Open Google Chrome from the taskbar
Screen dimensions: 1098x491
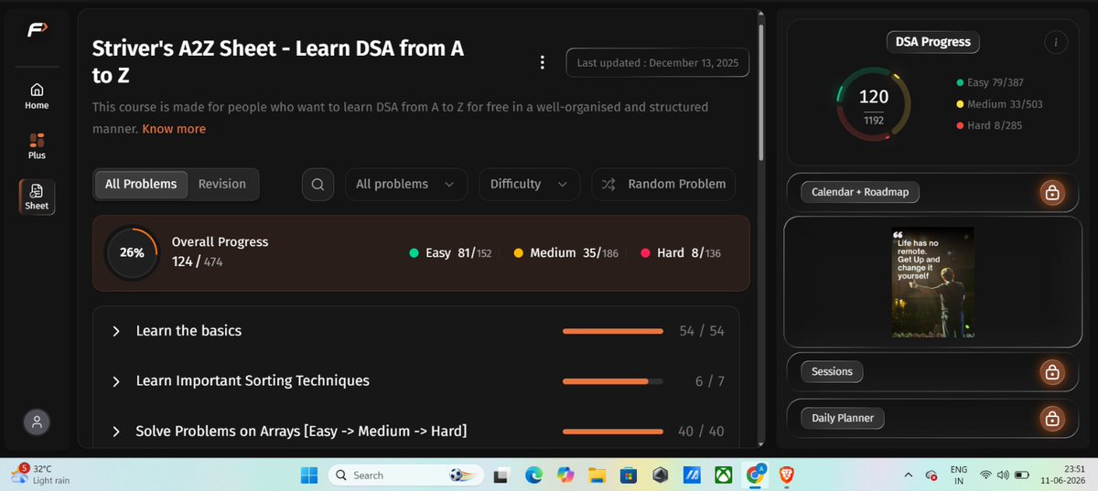tap(756, 475)
